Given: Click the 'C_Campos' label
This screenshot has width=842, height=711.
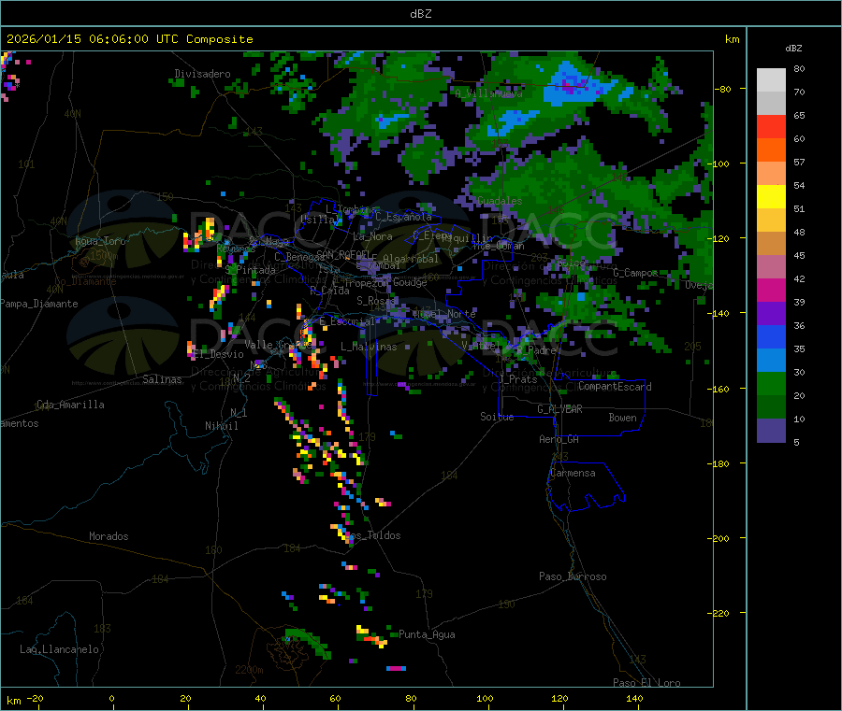Looking at the screenshot, I should click(635, 273).
